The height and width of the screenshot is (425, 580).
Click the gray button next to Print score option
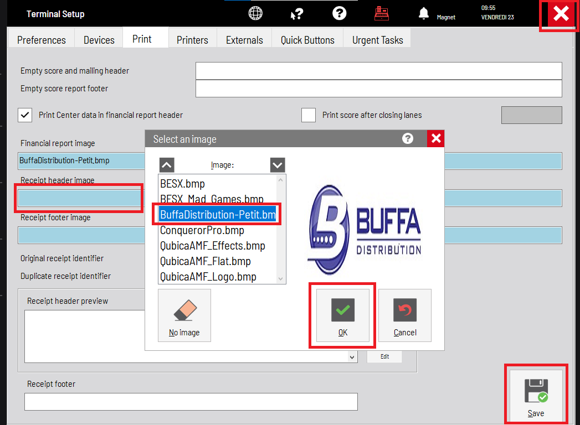coord(532,115)
